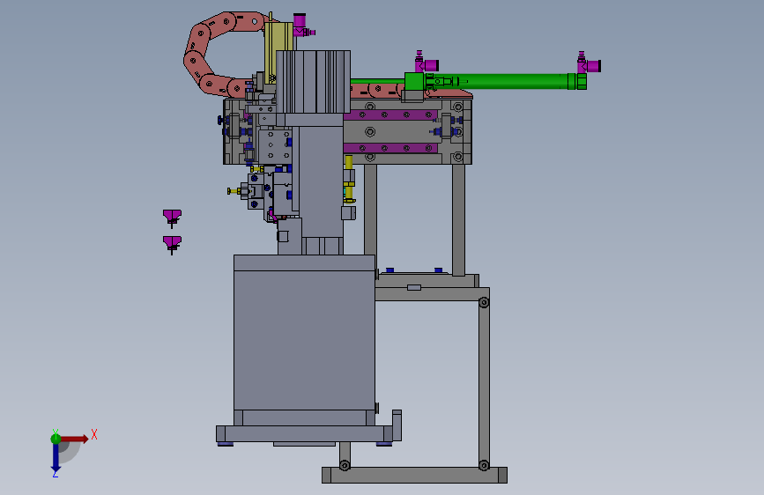This screenshot has height=495, width=764.
Task: Select the lower purple linear guide rail
Action: [390, 148]
